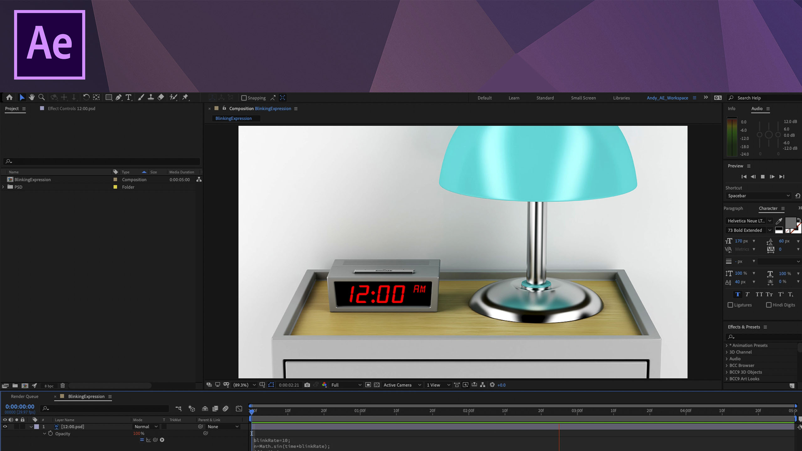Viewport: 802px width, 451px height.
Task: Select the Pen tool in the toolbar
Action: point(118,98)
